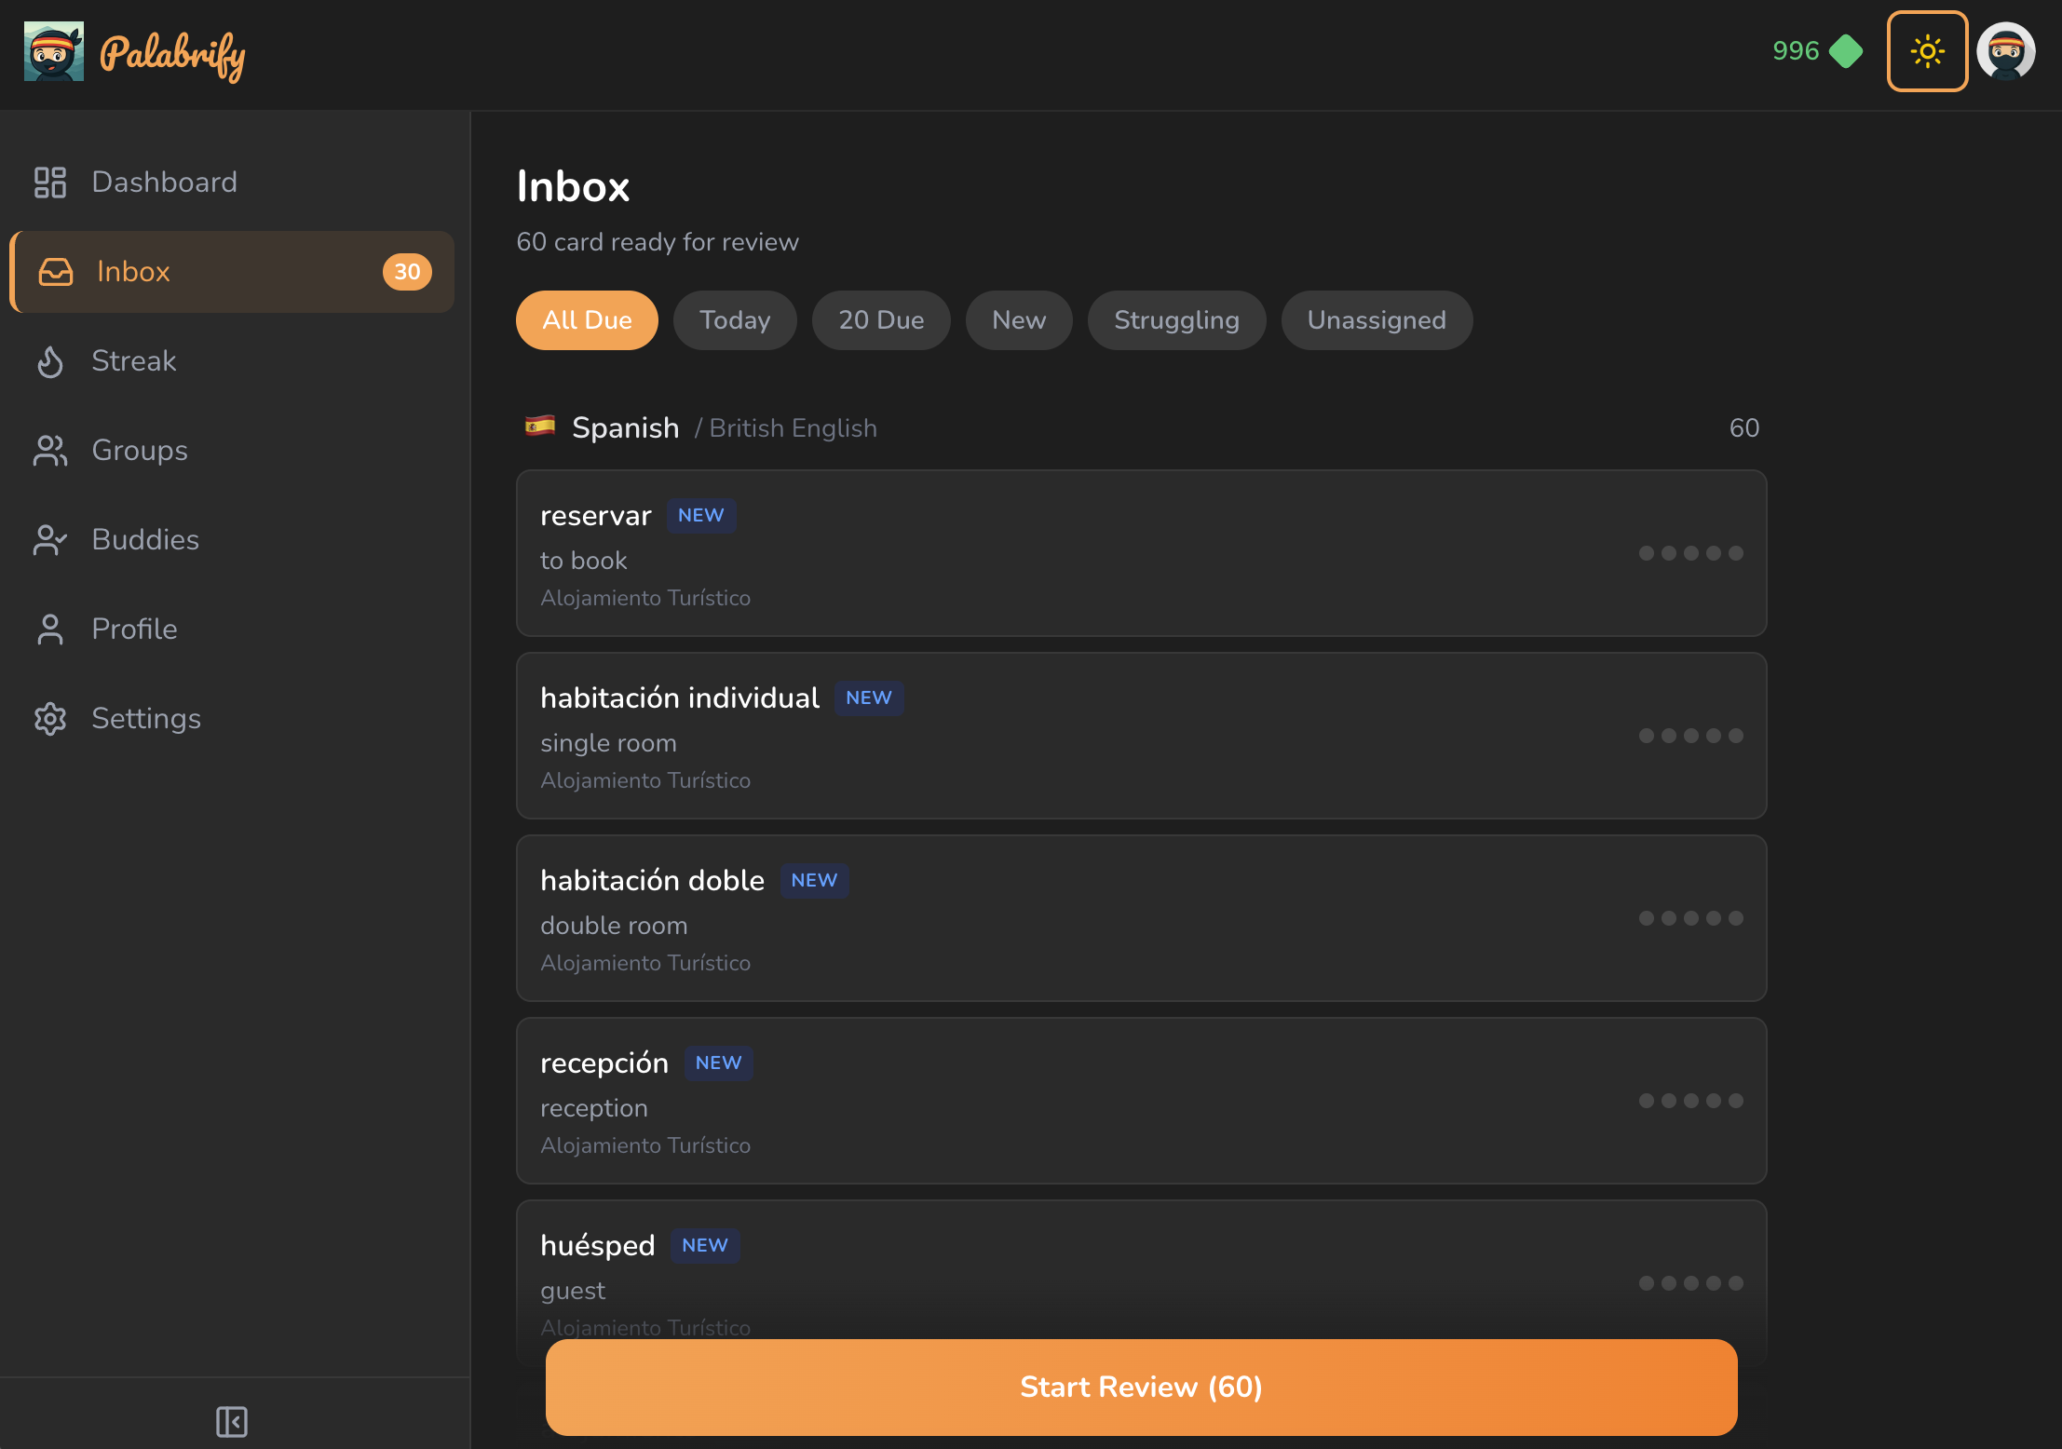Open the habitación doble card
Screen dimensions: 2062x1449
(x=1141, y=918)
